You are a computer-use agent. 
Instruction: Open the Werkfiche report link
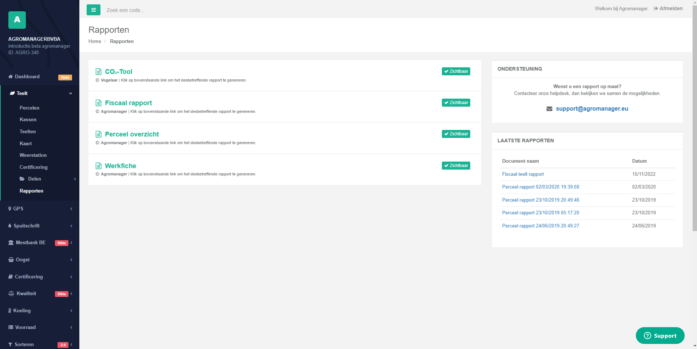coord(120,166)
